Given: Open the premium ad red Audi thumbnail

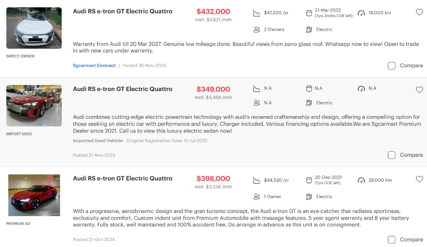Looking at the screenshot, I should pos(34,195).
